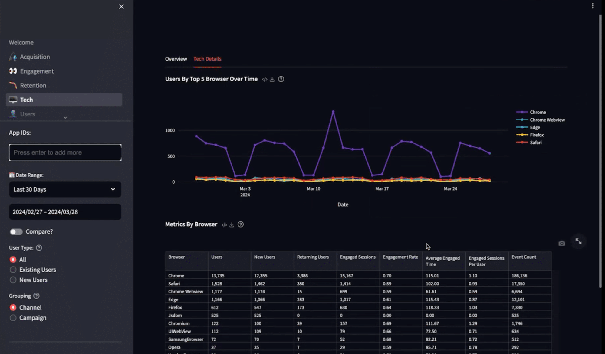Choose Campaign grouping
Image resolution: width=605 pixels, height=354 pixels.
tap(13, 318)
